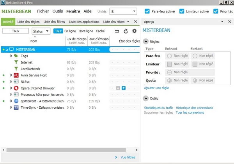Viewport: 234px width, 164px height.
Task: Show only En ligne items
Action: coord(70,31)
